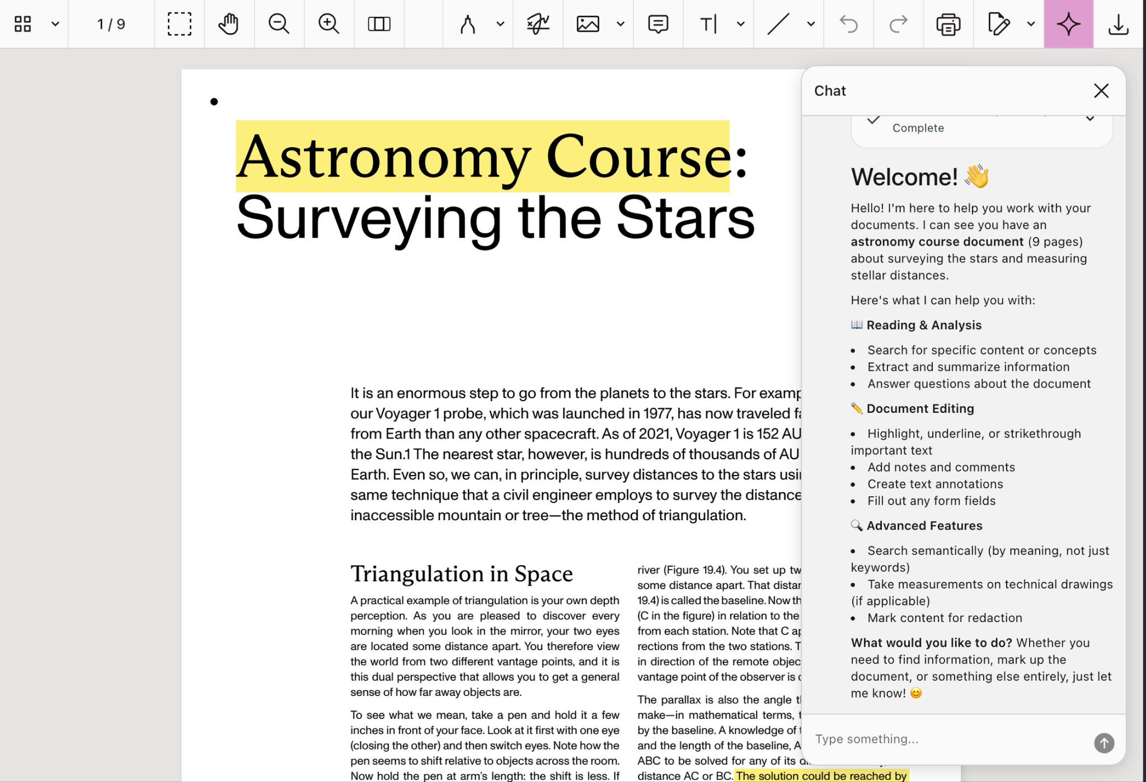Select the ink pen annotation tool
The width and height of the screenshot is (1146, 782).
468,24
